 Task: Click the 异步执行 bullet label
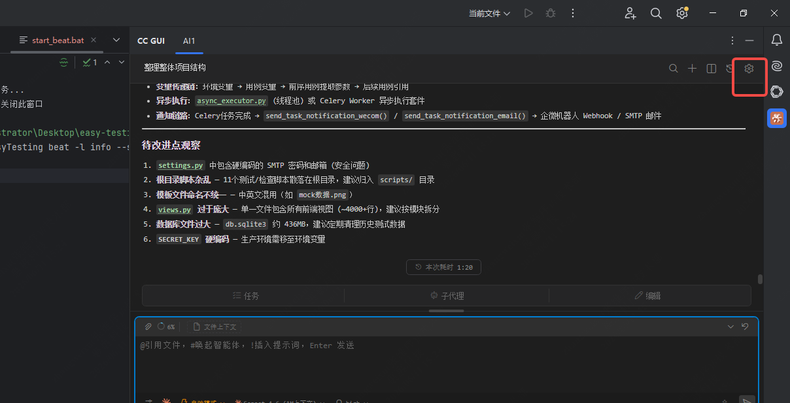tap(173, 101)
